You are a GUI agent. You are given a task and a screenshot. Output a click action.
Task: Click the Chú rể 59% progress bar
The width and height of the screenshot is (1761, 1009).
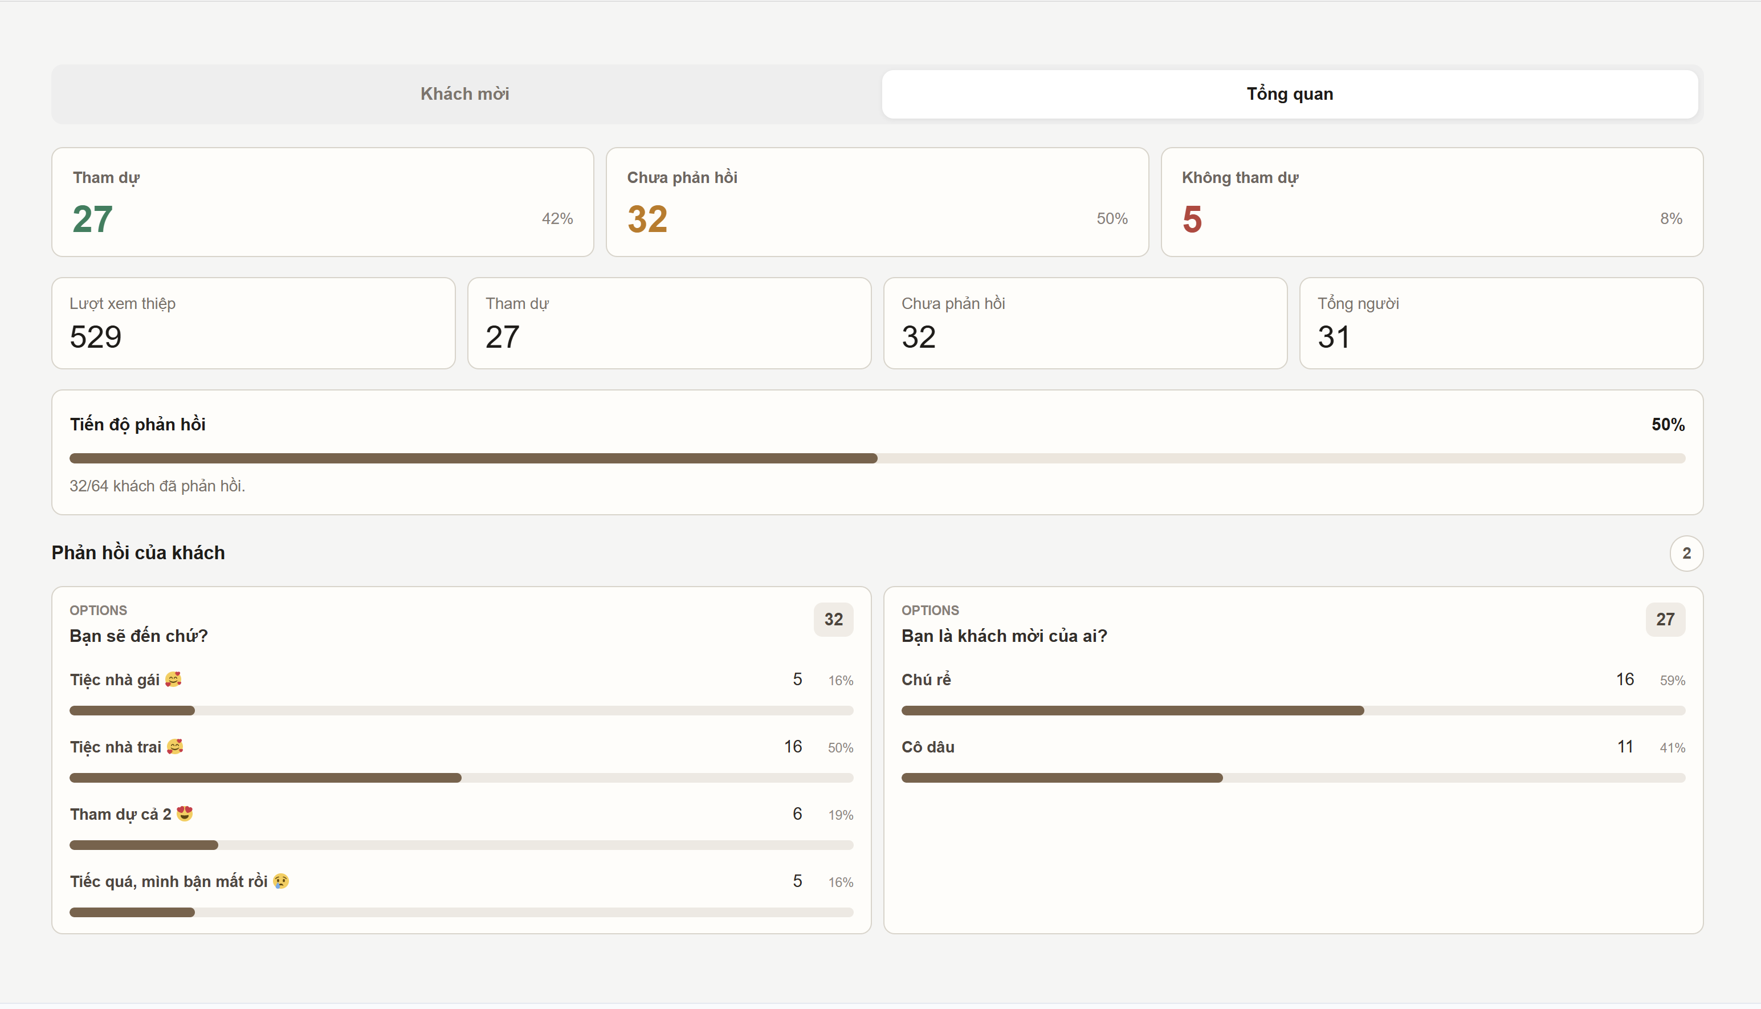(1293, 710)
